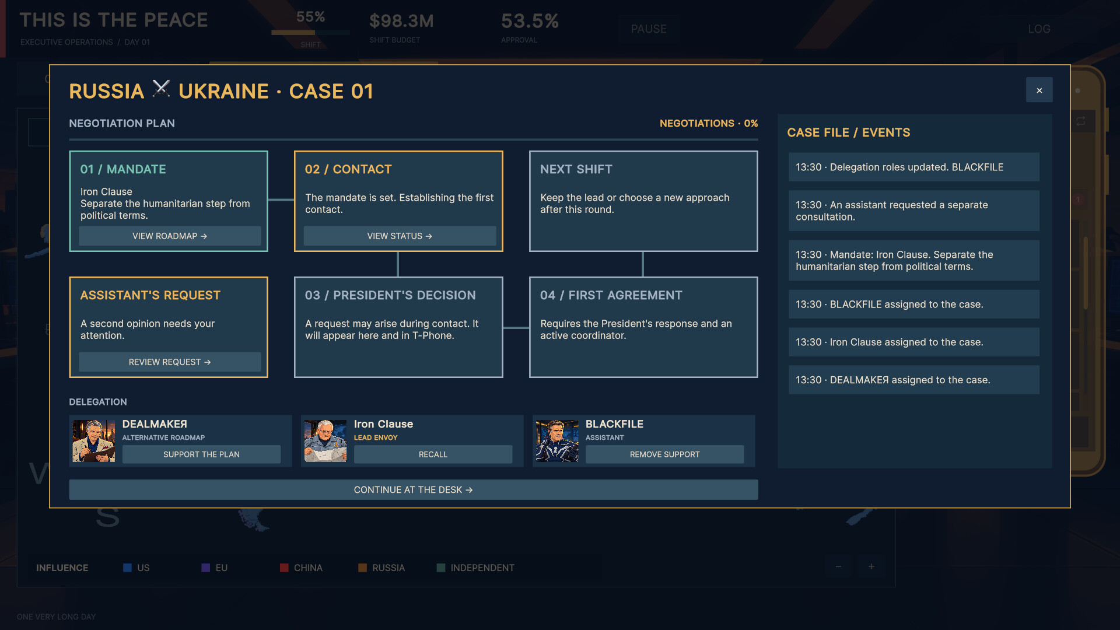Image resolution: width=1120 pixels, height=630 pixels.
Task: Open 'Delegation roles updated' event entry
Action: click(x=914, y=167)
